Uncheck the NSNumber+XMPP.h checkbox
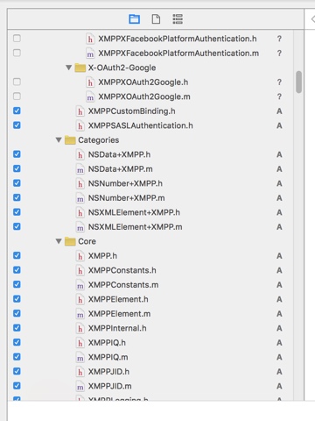Image resolution: width=315 pixels, height=421 pixels. click(x=17, y=183)
